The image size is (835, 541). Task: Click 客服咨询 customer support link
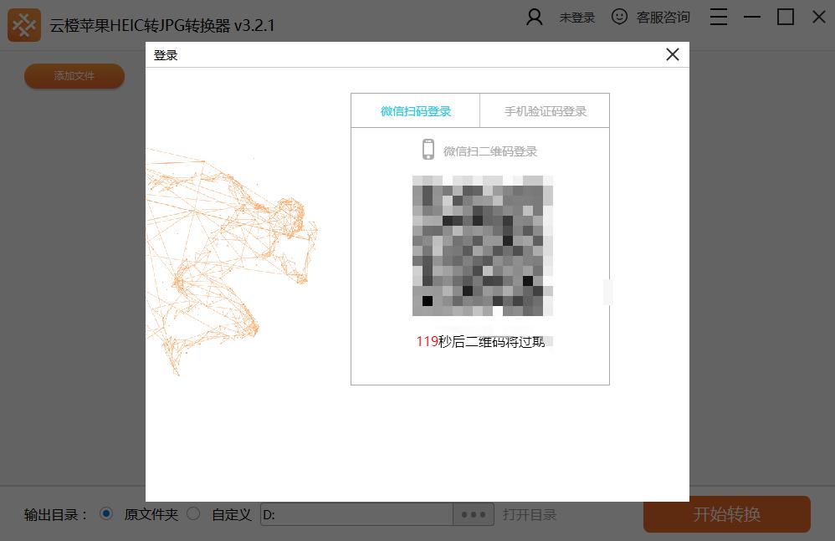tap(663, 18)
